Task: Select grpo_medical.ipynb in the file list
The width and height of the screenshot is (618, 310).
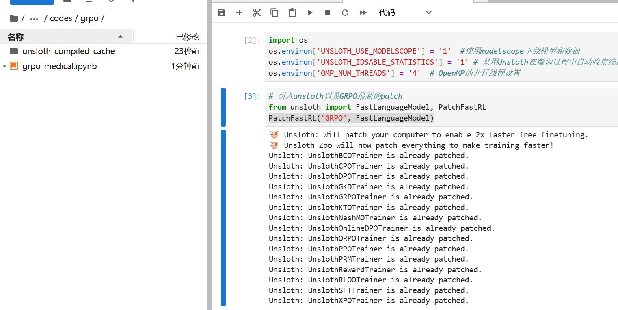Action: (x=103, y=66)
